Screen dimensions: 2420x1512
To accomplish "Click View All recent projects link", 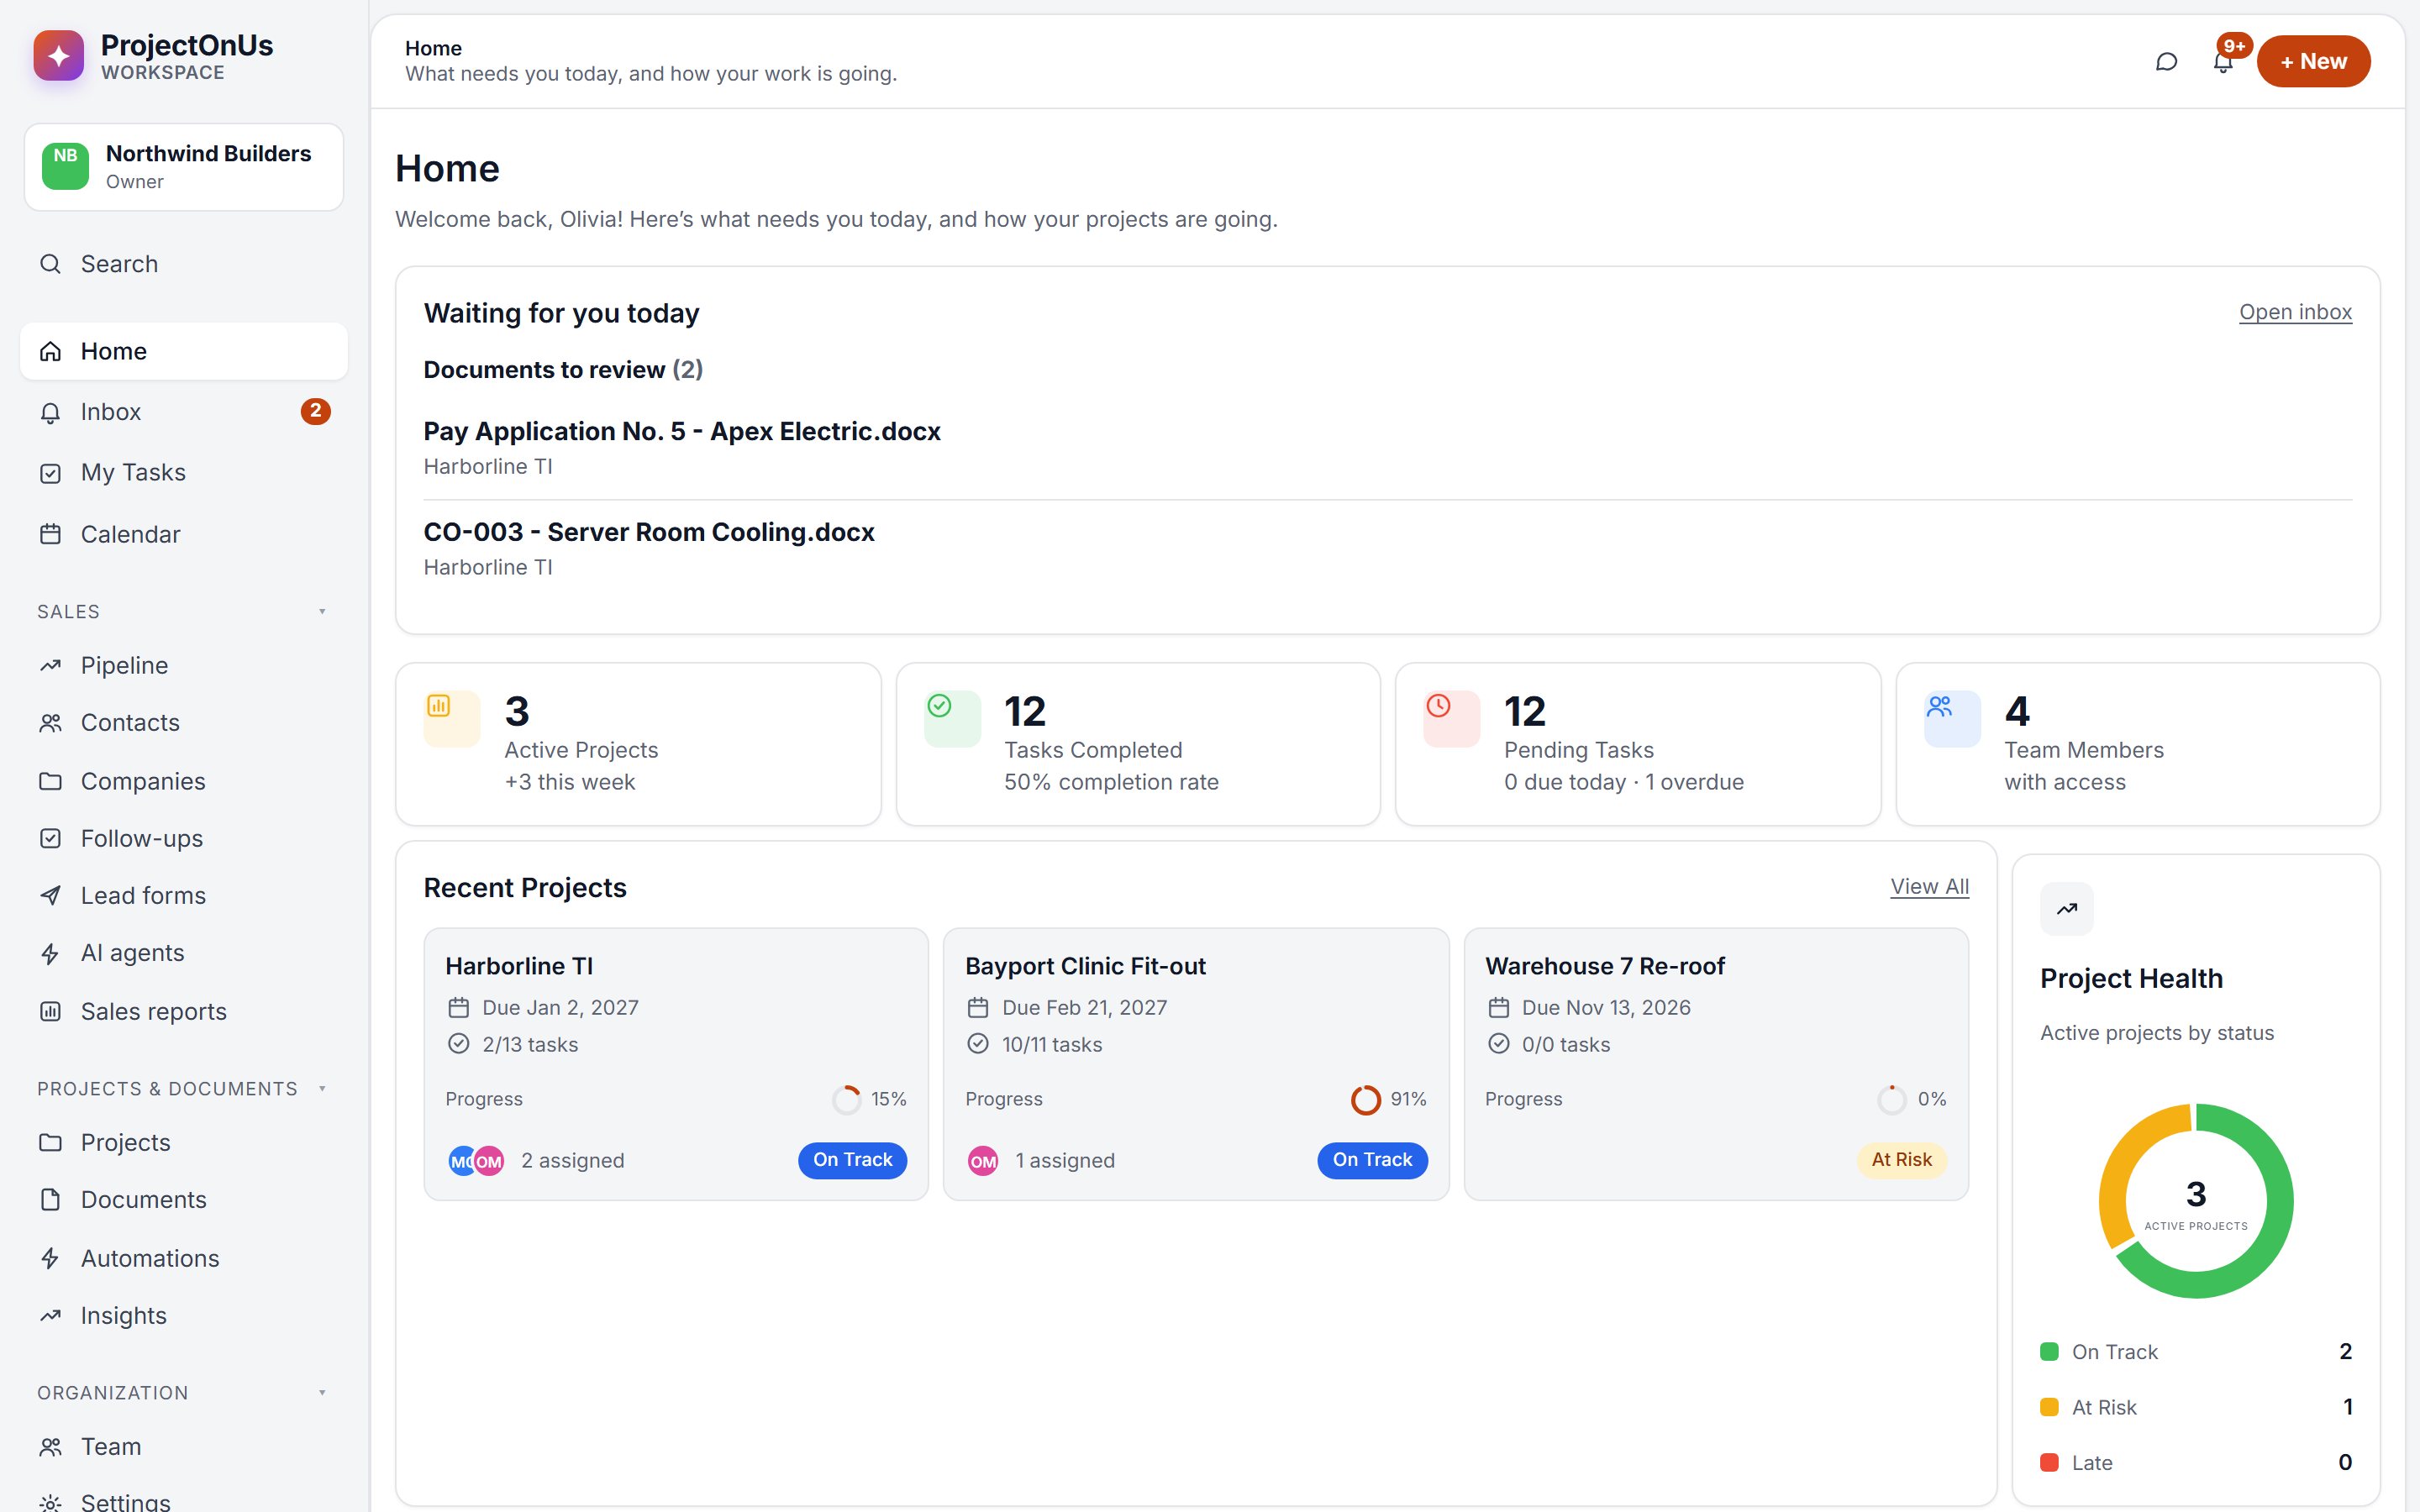I will coord(1929,887).
